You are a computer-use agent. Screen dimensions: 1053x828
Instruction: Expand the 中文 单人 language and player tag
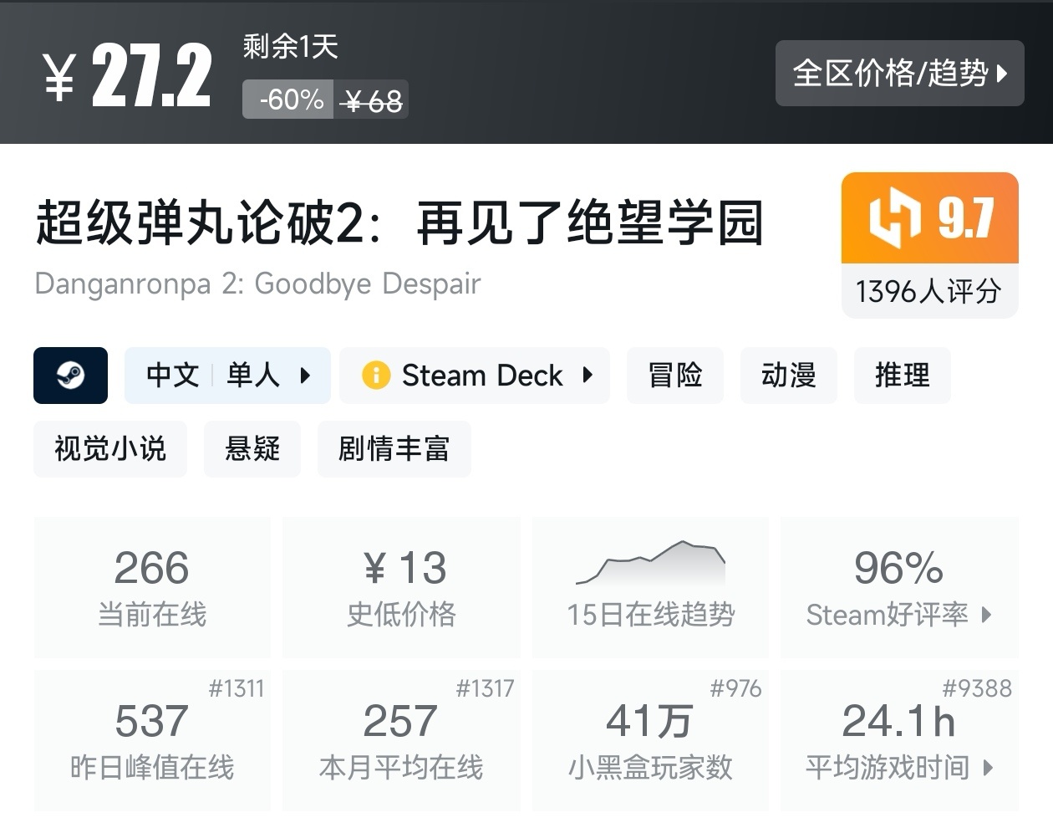point(227,376)
